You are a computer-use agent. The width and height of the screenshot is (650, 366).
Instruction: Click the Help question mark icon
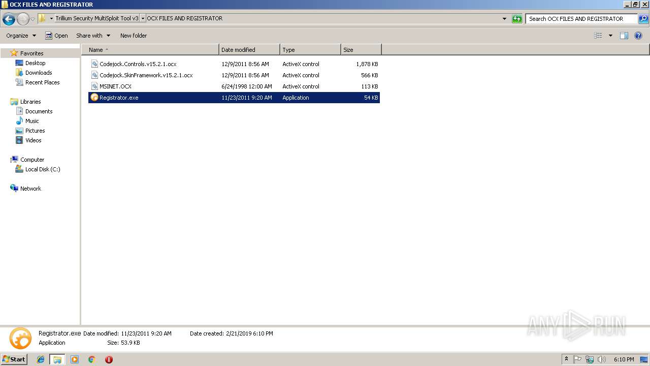(639, 36)
